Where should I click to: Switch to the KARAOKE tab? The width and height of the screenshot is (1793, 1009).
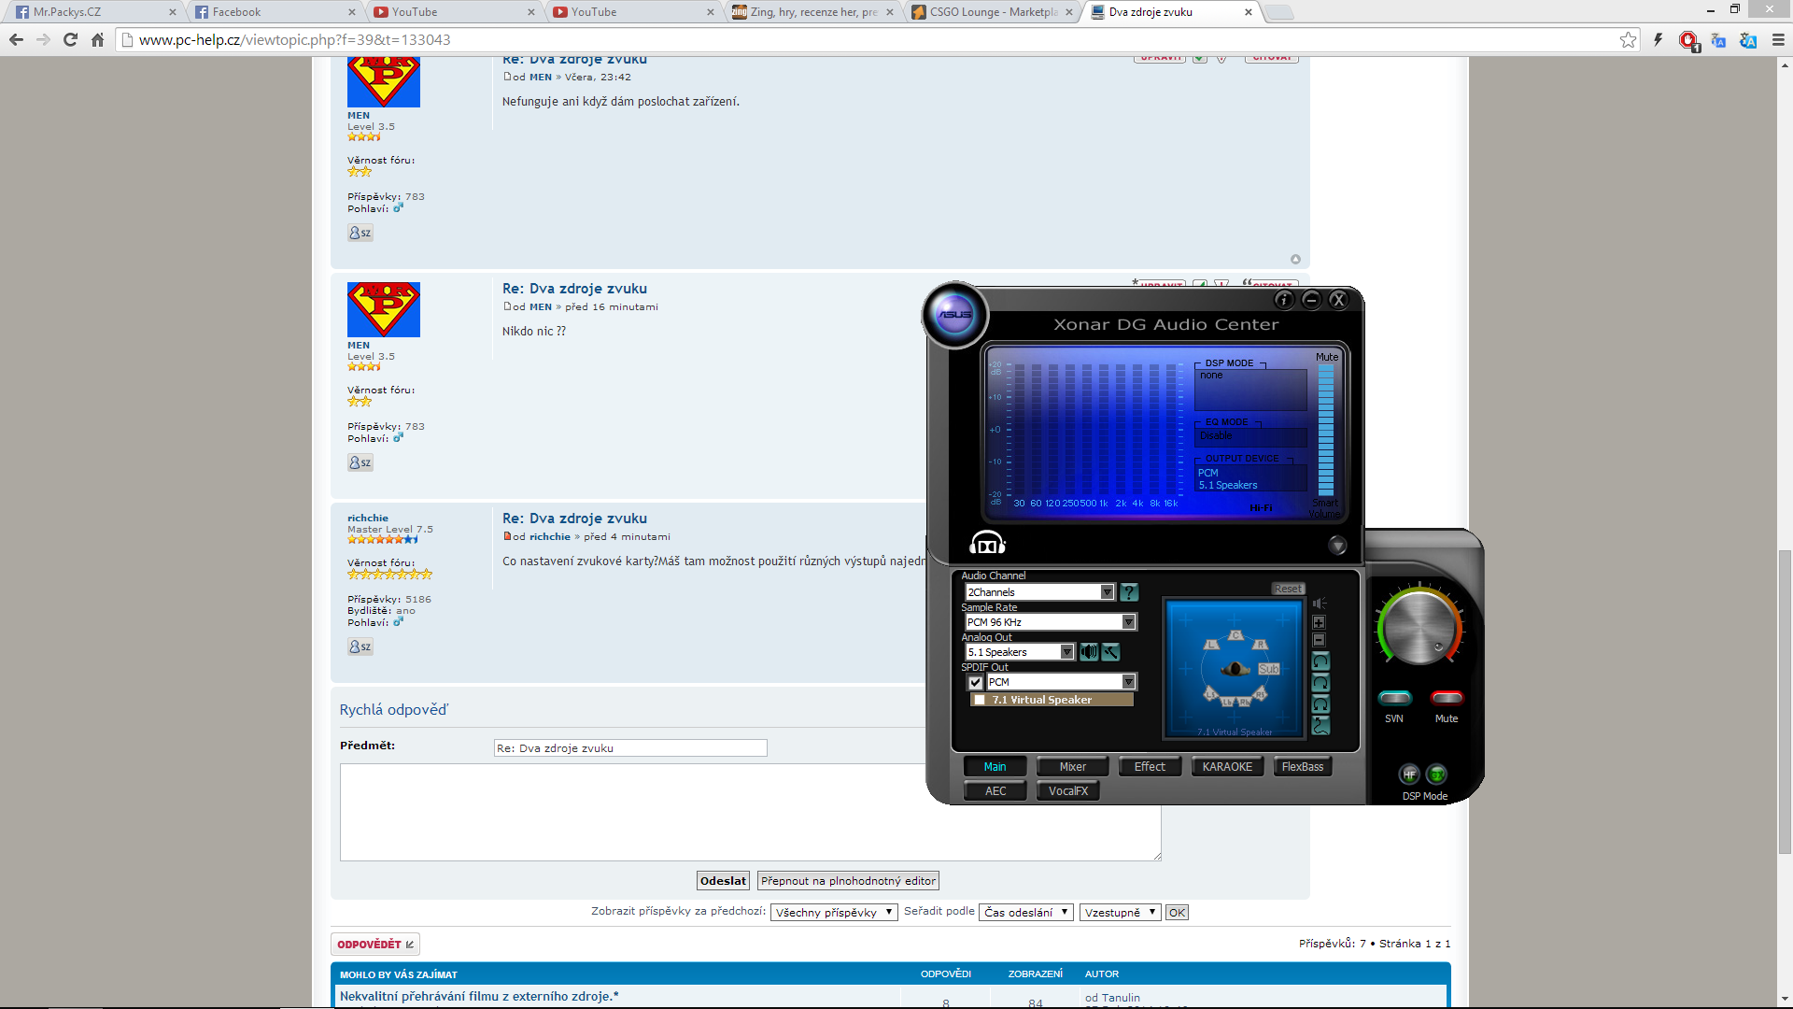[1227, 767]
